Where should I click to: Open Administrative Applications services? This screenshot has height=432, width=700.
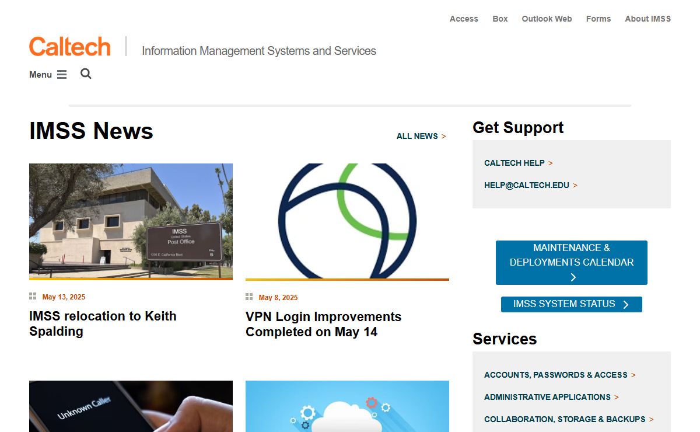(551, 397)
